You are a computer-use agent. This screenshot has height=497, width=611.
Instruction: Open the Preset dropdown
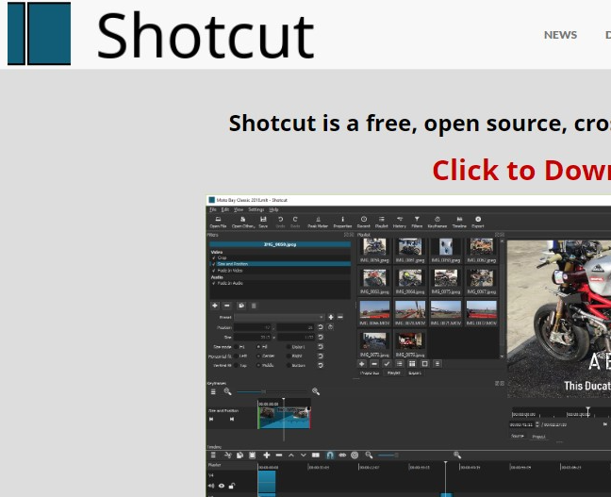(x=279, y=317)
